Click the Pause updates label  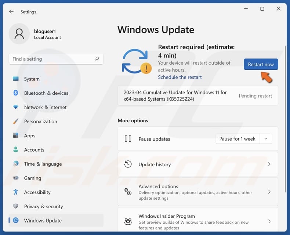(154, 139)
